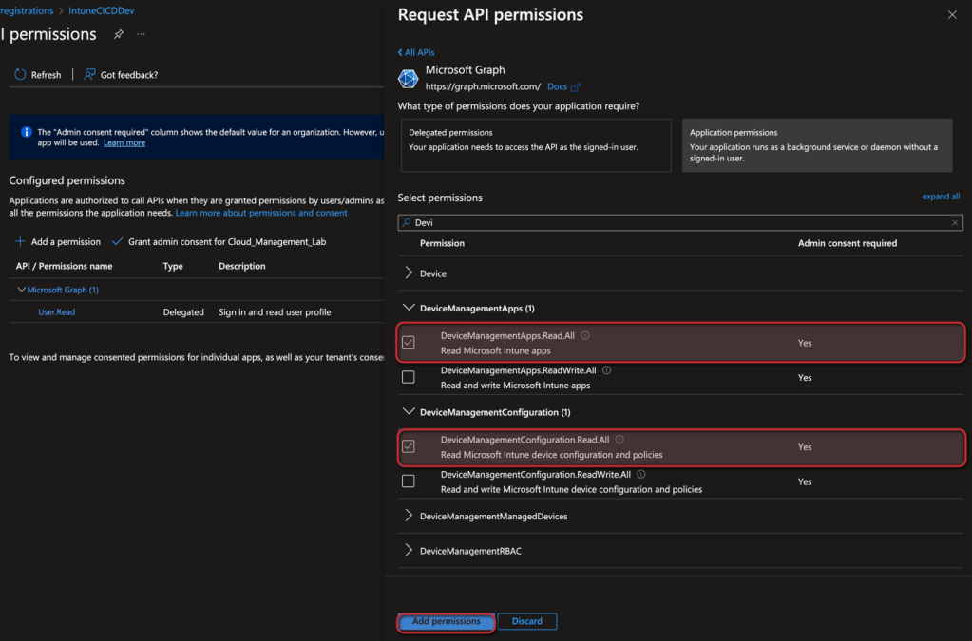Enable DeviceManagementConfiguration.ReadWrite.All checkbox
The image size is (972, 641).
click(x=409, y=481)
